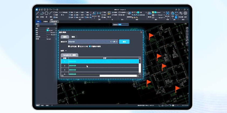227x113 pixels.
Task: Zoom in using the plus icon on right toolbar
Action: point(187,31)
